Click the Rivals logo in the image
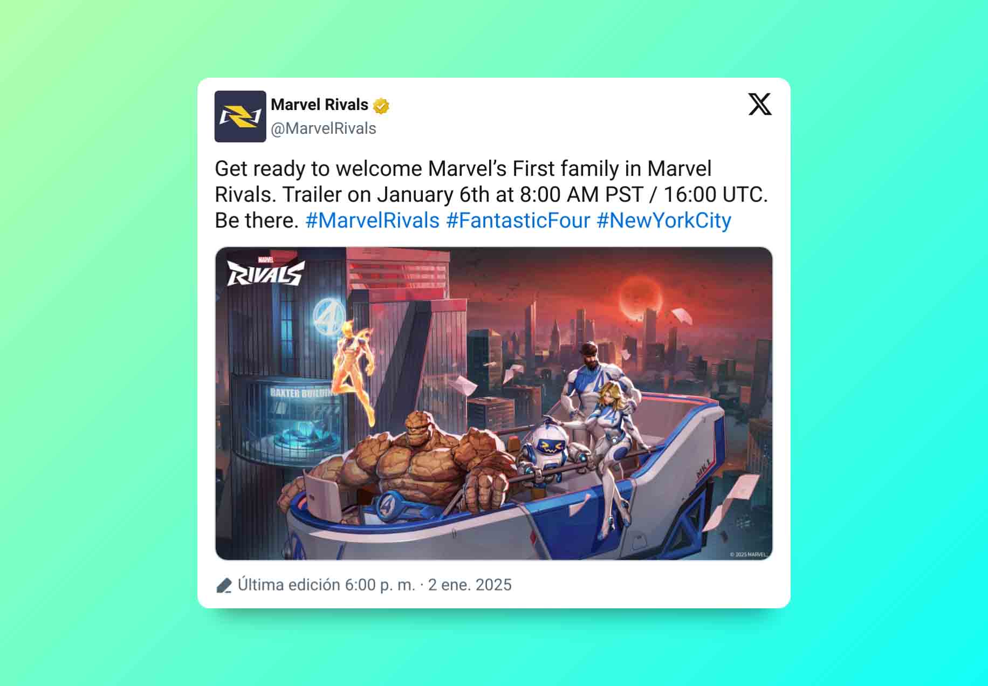The height and width of the screenshot is (686, 988). click(265, 272)
